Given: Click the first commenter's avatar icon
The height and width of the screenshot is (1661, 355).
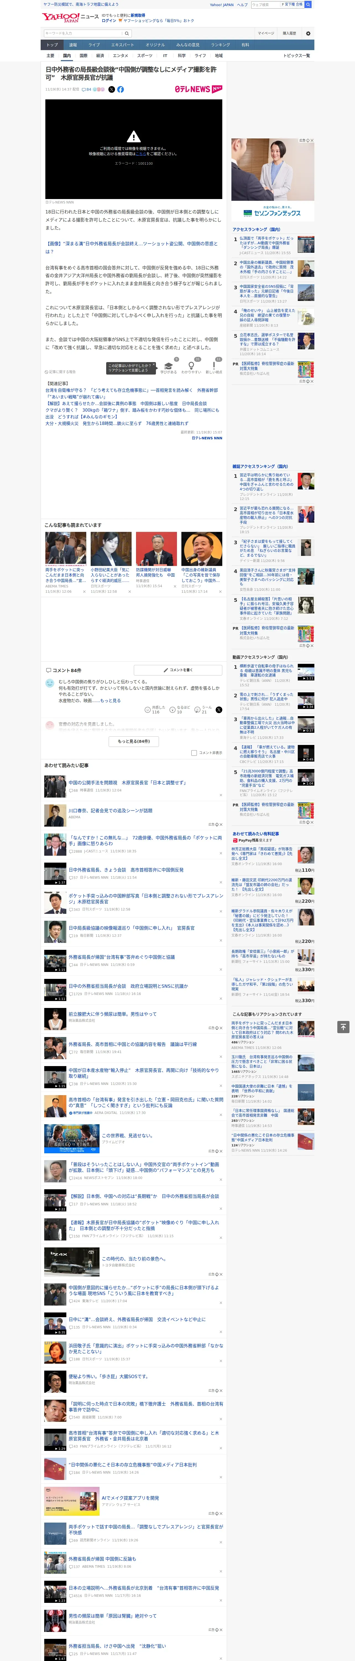Looking at the screenshot, I should (49, 683).
